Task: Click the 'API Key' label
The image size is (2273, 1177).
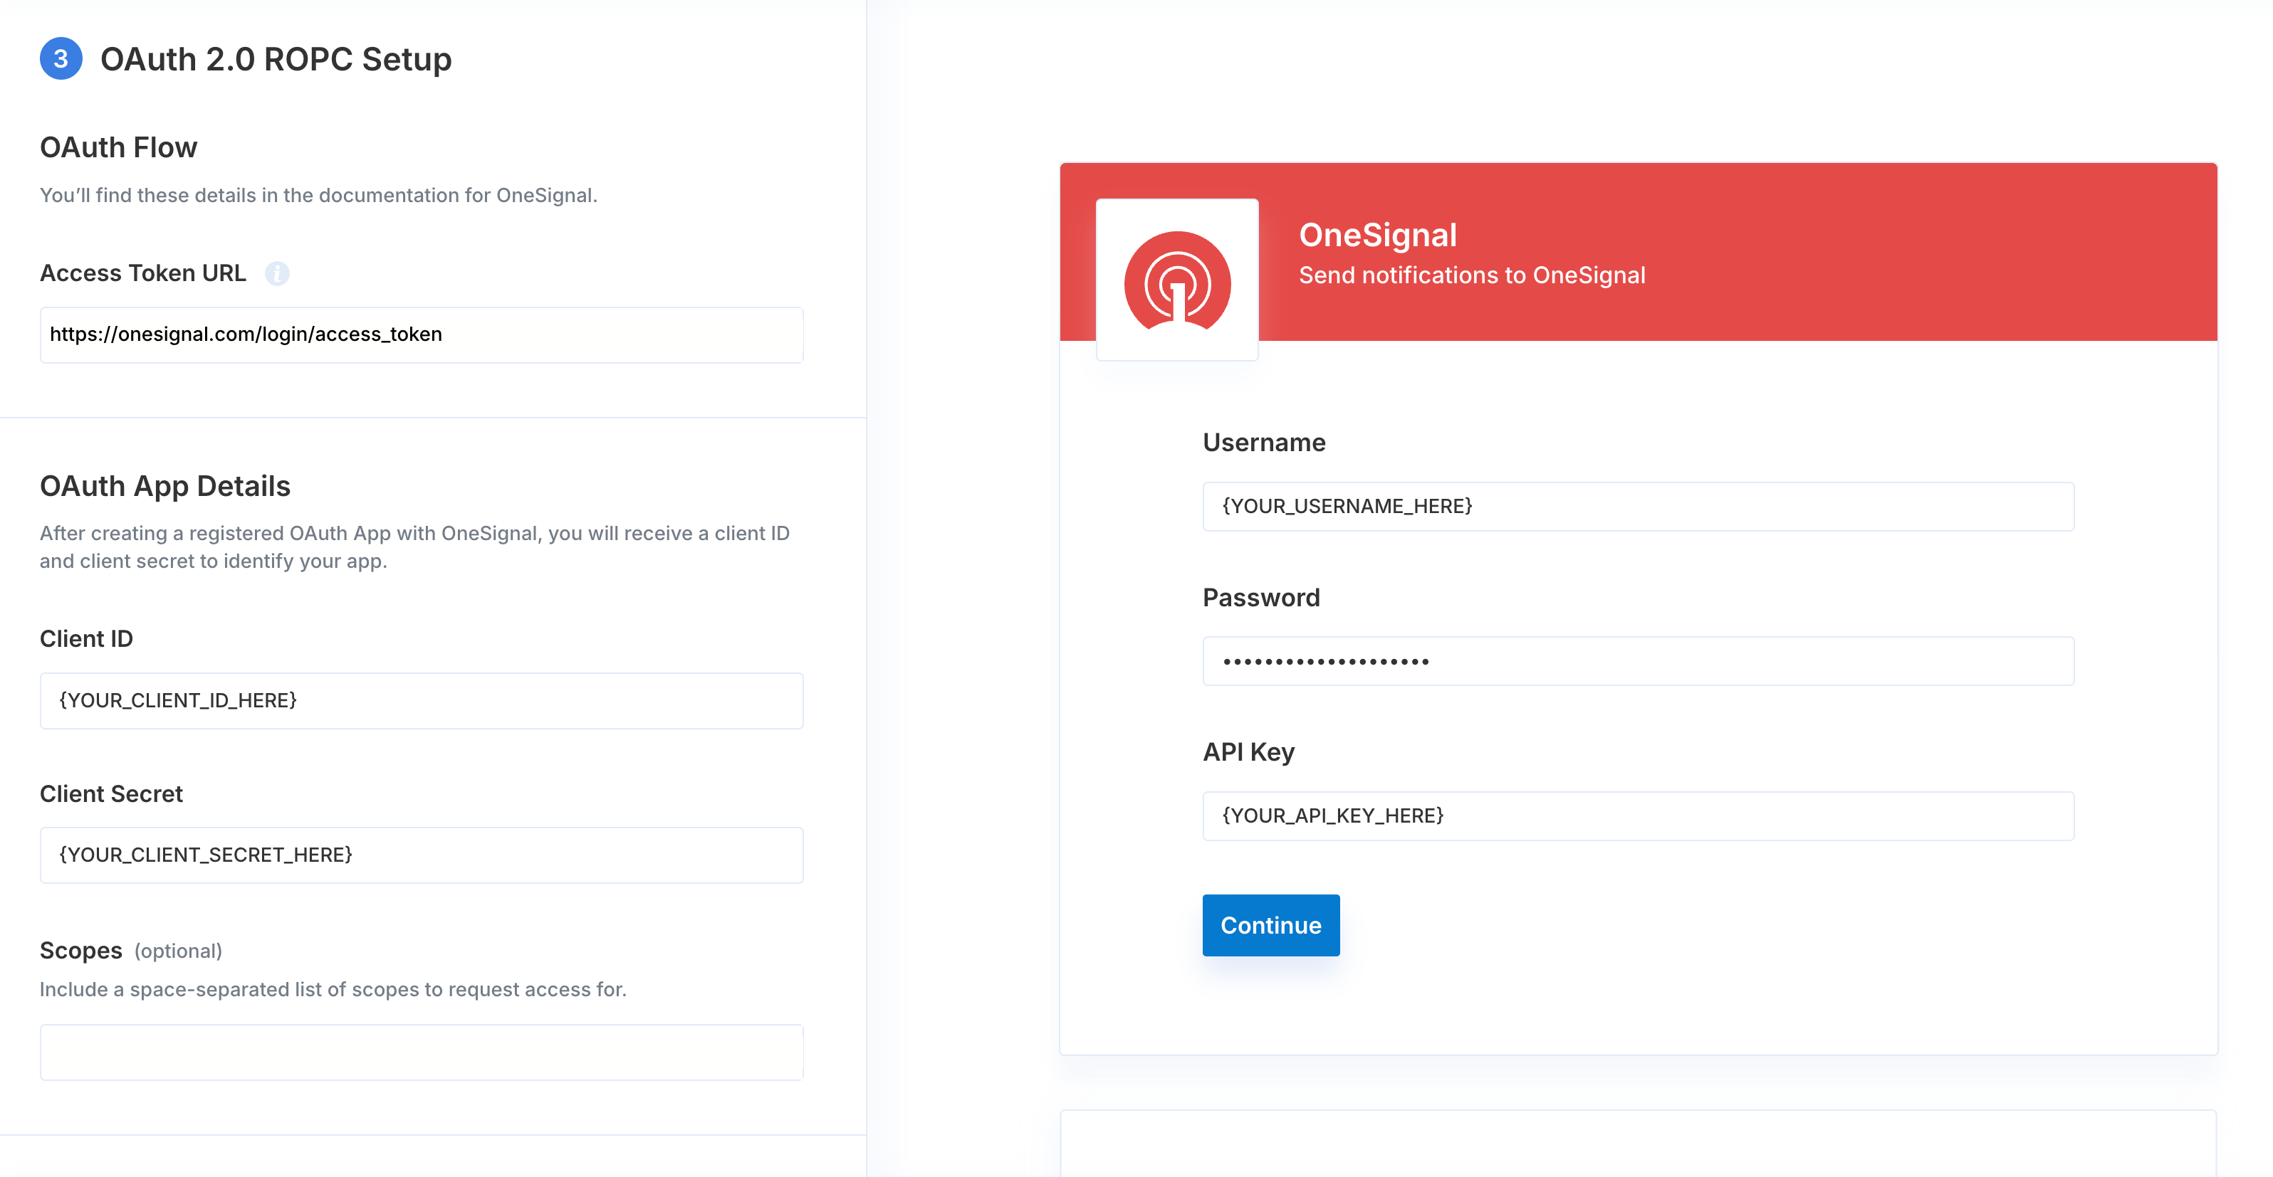Action: click(x=1248, y=752)
